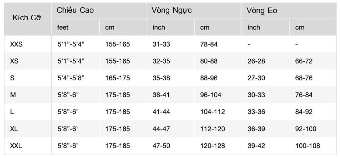Click the 31-33 chest inch value
The width and height of the screenshot is (340, 158).
(161, 44)
